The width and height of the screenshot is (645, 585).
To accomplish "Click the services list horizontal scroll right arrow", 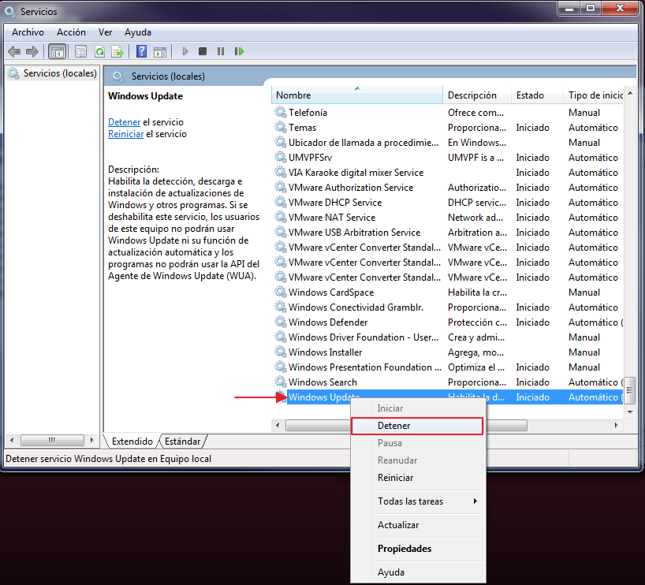I will pos(616,425).
